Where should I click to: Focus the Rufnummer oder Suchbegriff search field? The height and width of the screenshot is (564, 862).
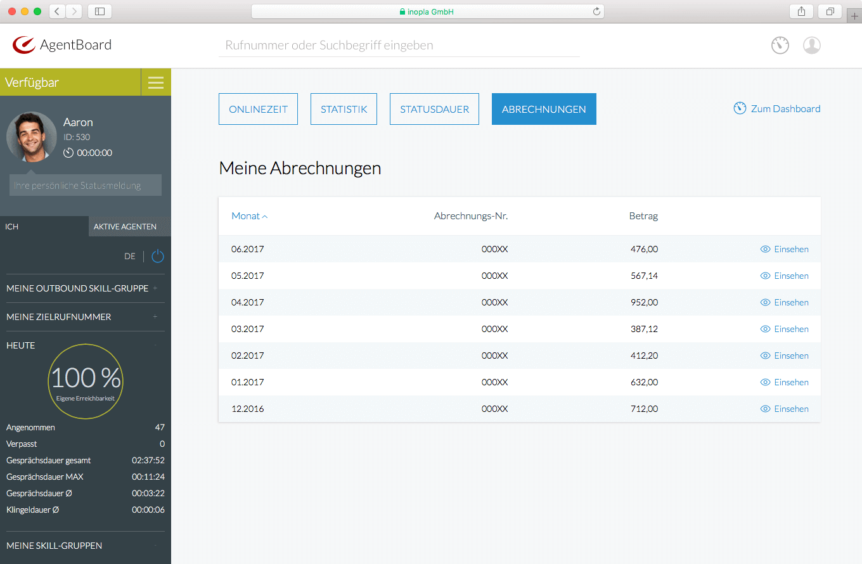(x=399, y=46)
